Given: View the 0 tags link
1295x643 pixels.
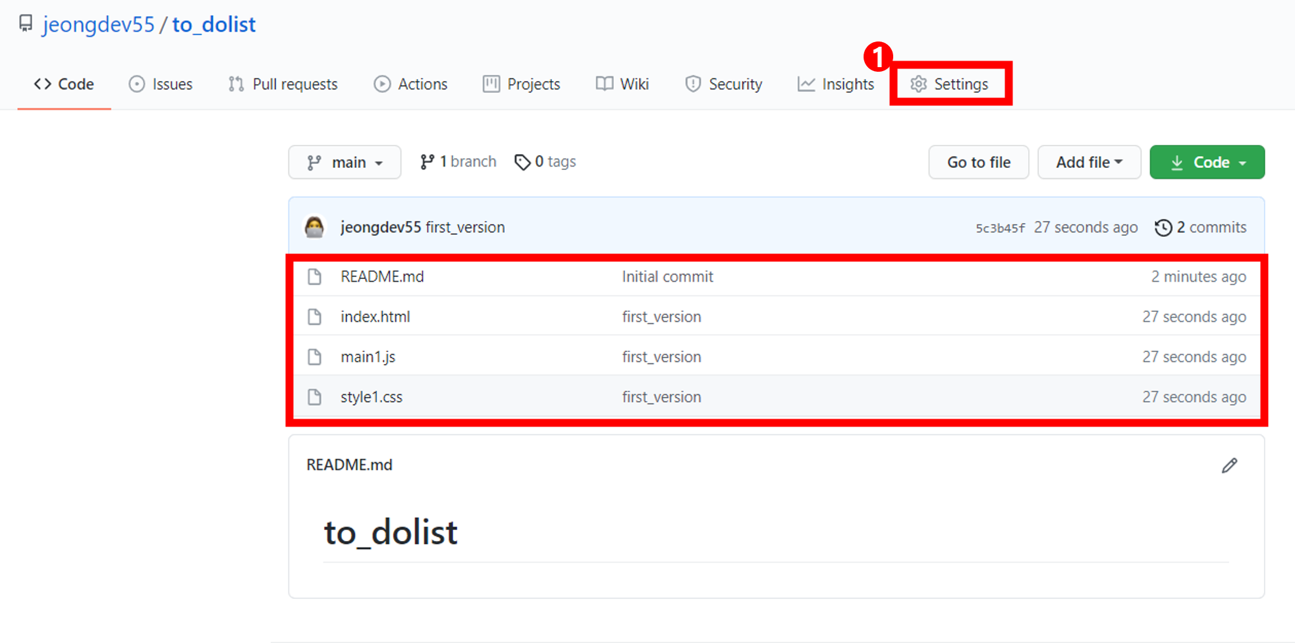Looking at the screenshot, I should tap(545, 162).
